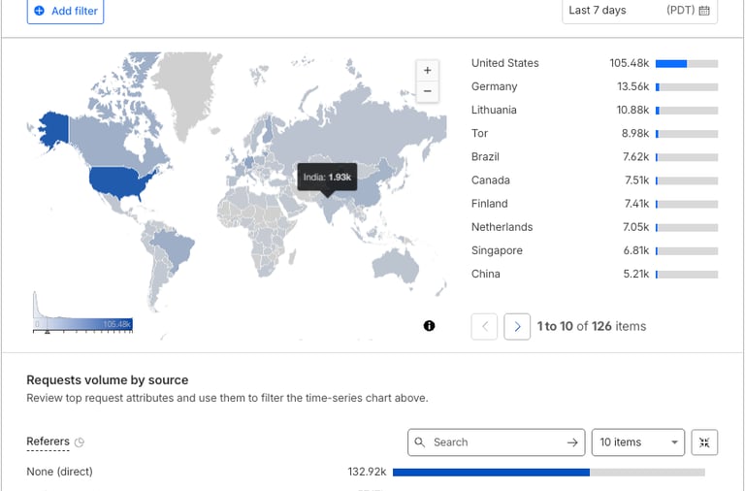Select Lithuania in the country list
Image resolution: width=745 pixels, height=491 pixels.
click(595, 110)
